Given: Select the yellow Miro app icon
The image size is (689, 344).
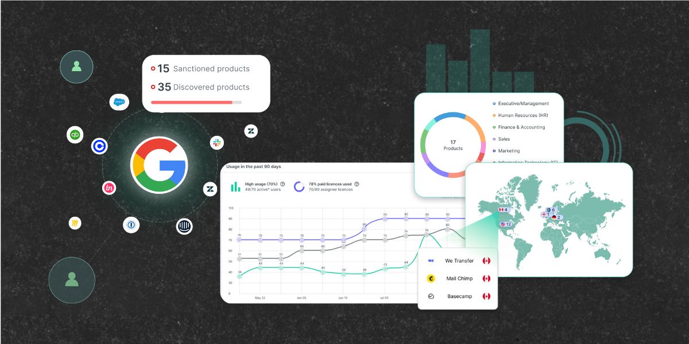Looking at the screenshot, I should coord(75,222).
